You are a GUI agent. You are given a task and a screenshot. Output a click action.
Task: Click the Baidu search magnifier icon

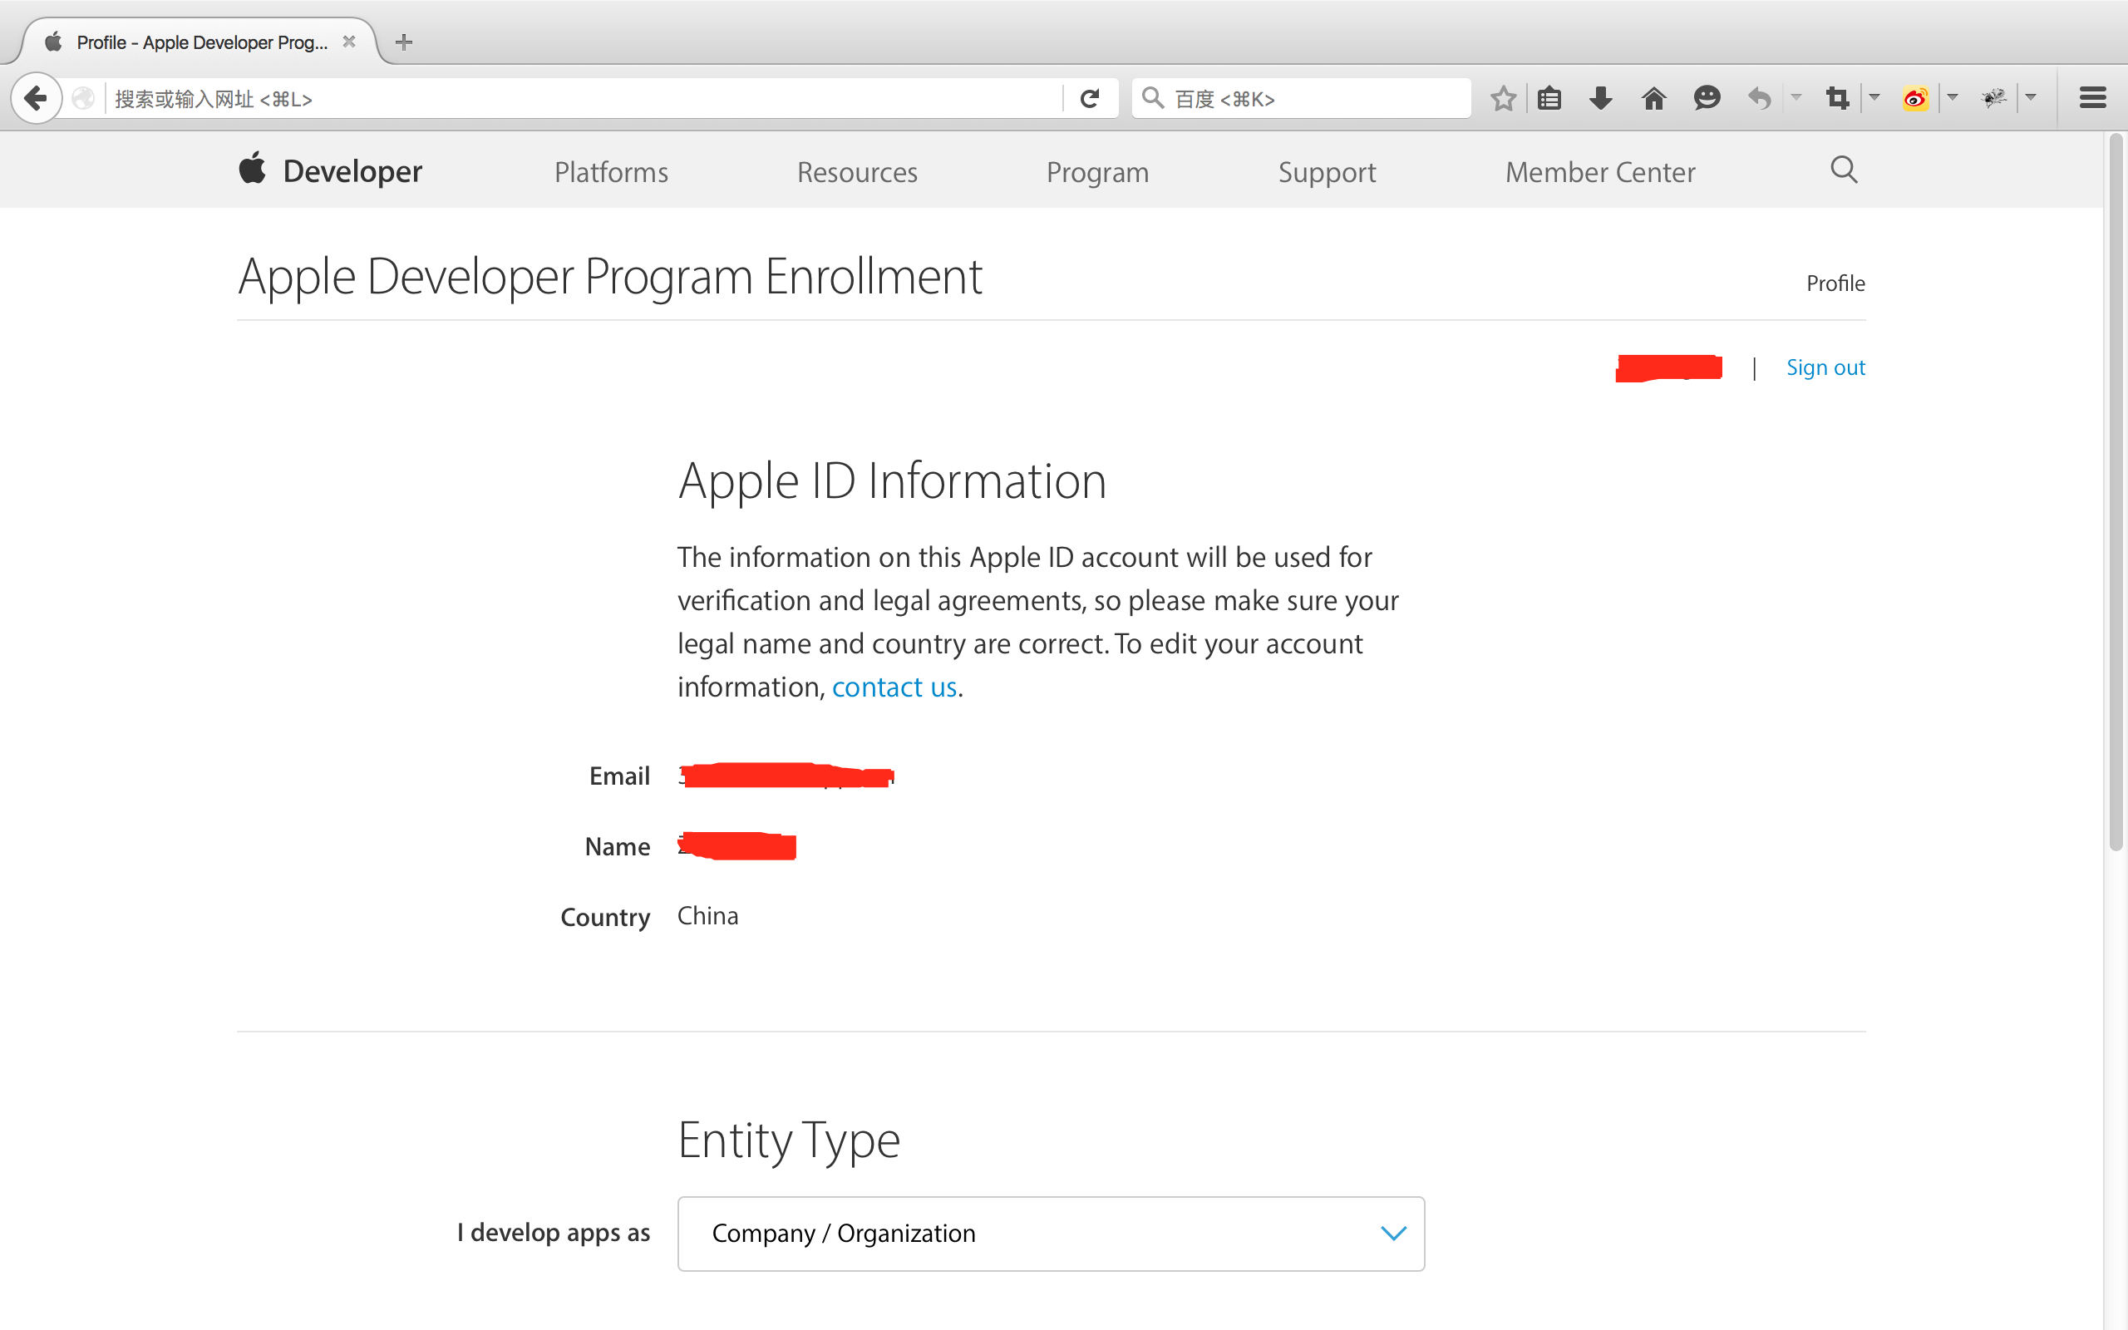click(x=1153, y=99)
